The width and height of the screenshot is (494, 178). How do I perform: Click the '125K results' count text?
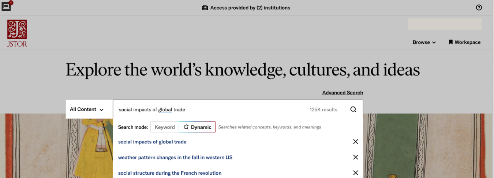[x=323, y=109]
